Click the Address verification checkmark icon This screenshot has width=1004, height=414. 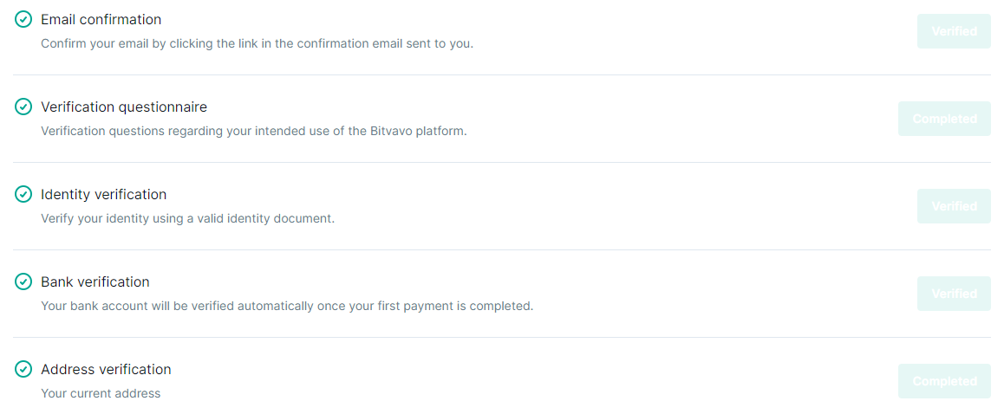(x=23, y=369)
